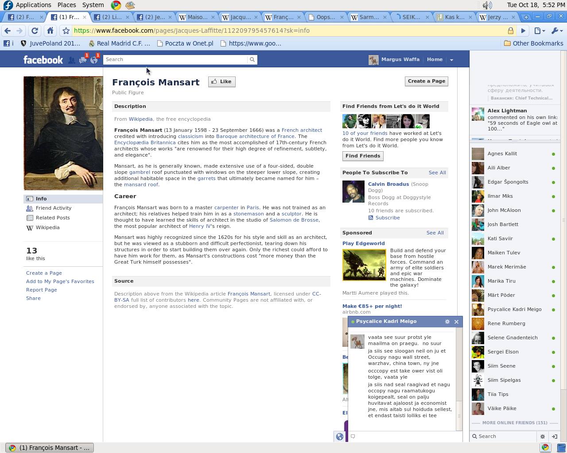Reload the current page

[x=35, y=31]
